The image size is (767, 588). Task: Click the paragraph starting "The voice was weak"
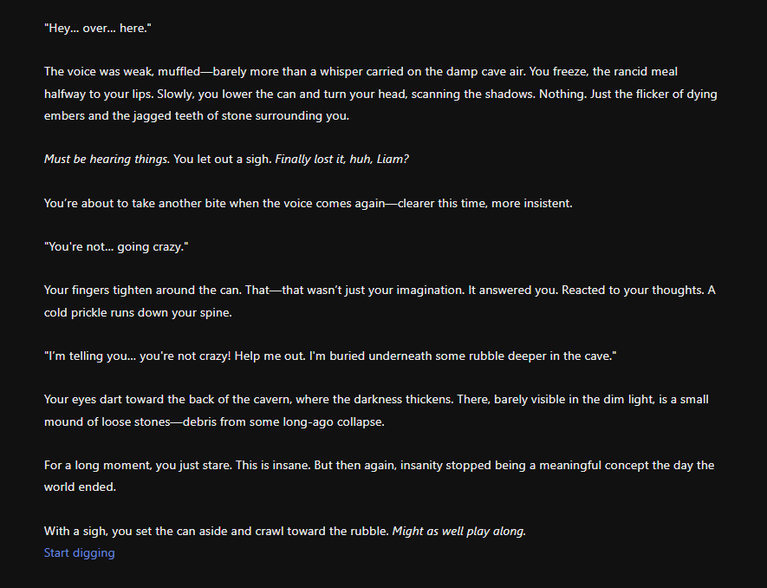pyautogui.click(x=260, y=72)
